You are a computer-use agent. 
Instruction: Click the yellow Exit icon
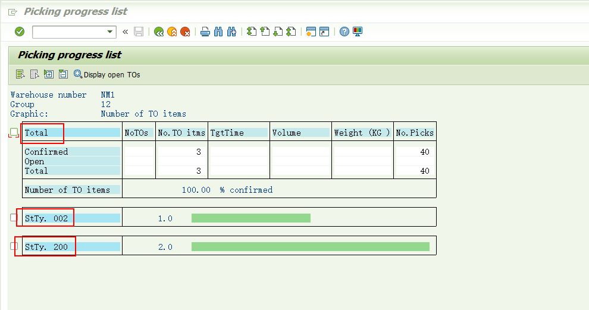pos(172,32)
